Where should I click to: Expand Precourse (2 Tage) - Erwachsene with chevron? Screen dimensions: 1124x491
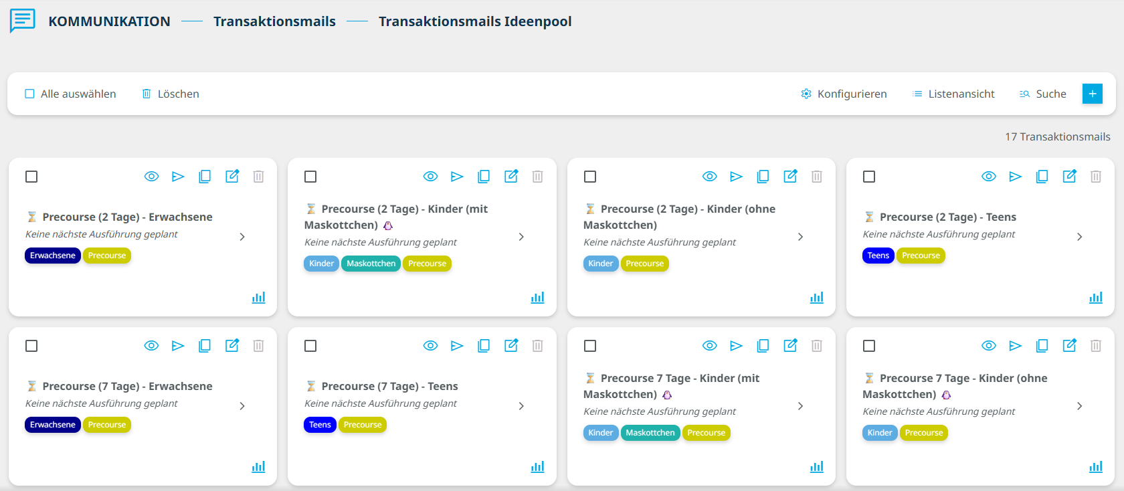pyautogui.click(x=242, y=237)
